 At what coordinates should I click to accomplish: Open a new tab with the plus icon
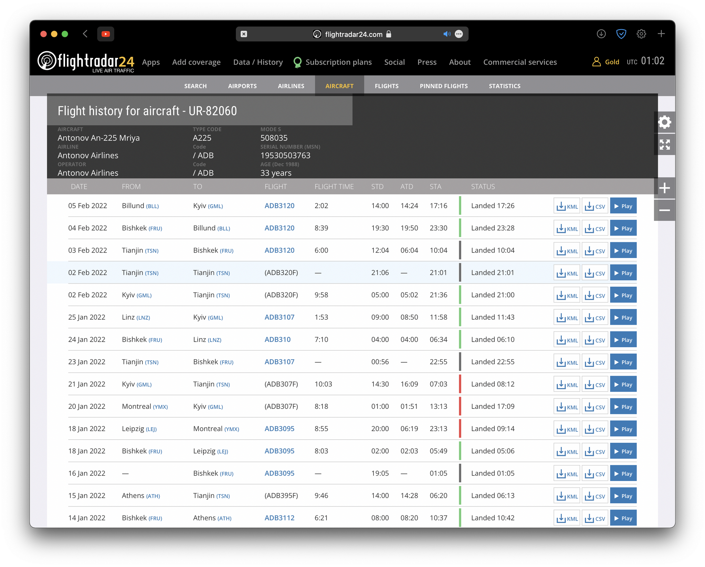(x=661, y=34)
